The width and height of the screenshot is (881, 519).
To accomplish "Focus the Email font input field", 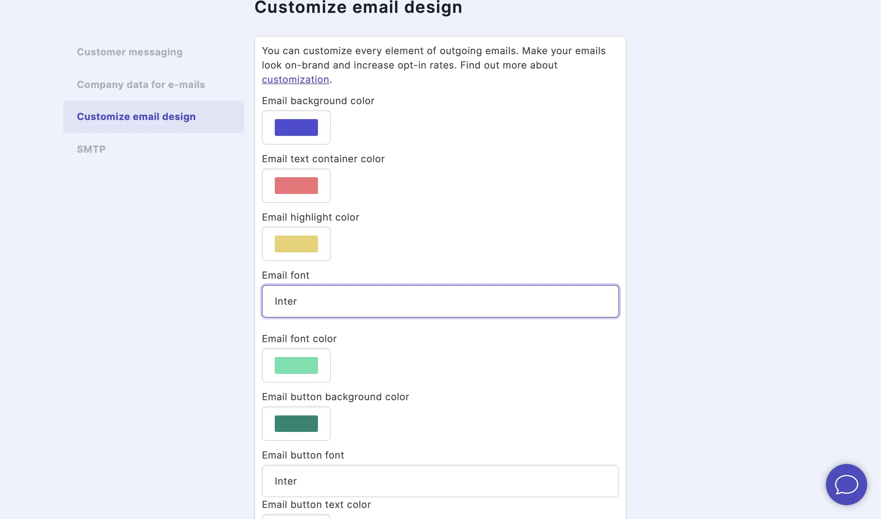I will [441, 301].
